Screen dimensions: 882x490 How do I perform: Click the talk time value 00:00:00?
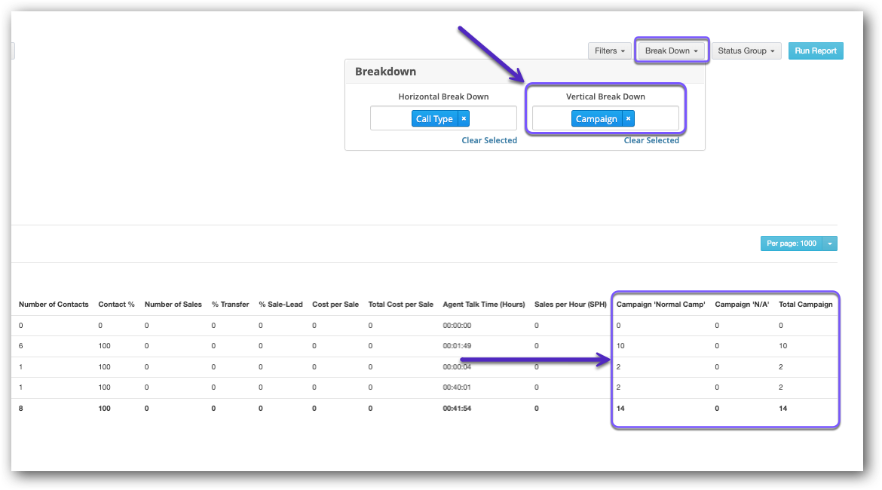click(457, 326)
